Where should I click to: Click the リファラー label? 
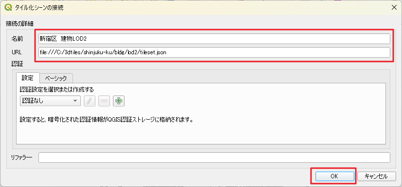point(21,157)
